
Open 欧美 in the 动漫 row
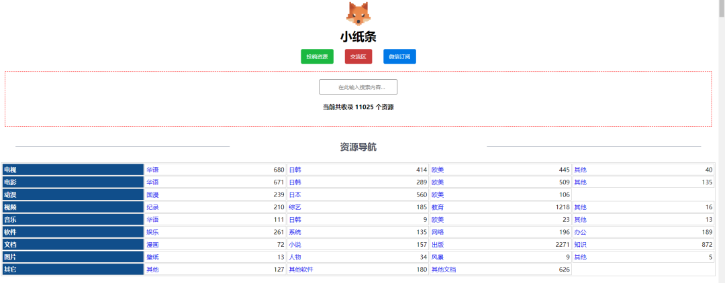[438, 195]
